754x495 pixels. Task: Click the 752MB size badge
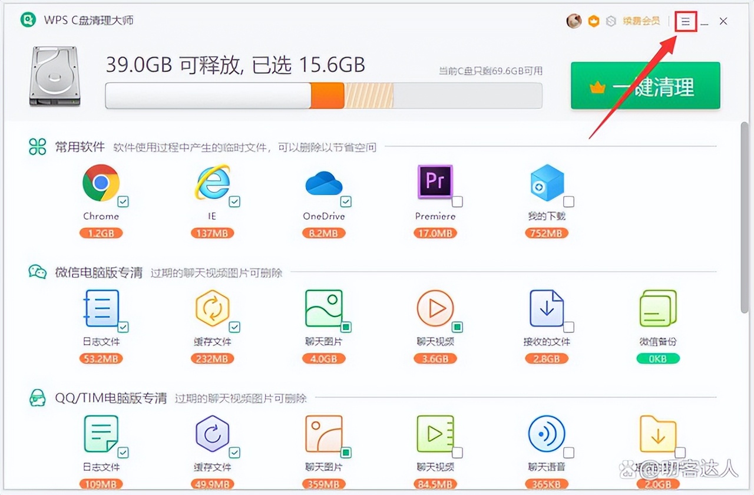coord(547,233)
